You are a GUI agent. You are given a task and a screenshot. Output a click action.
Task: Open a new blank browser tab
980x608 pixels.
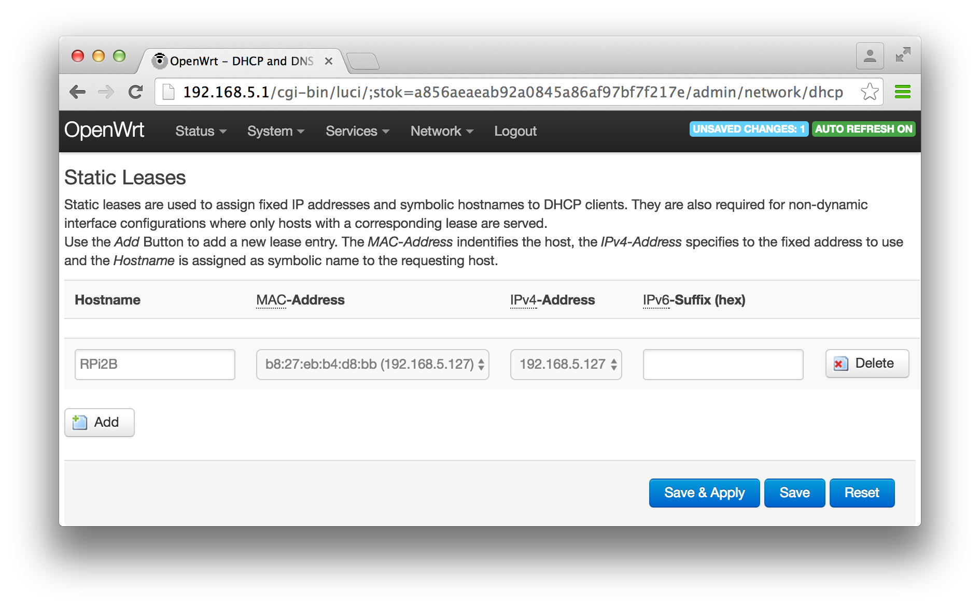[x=363, y=61]
